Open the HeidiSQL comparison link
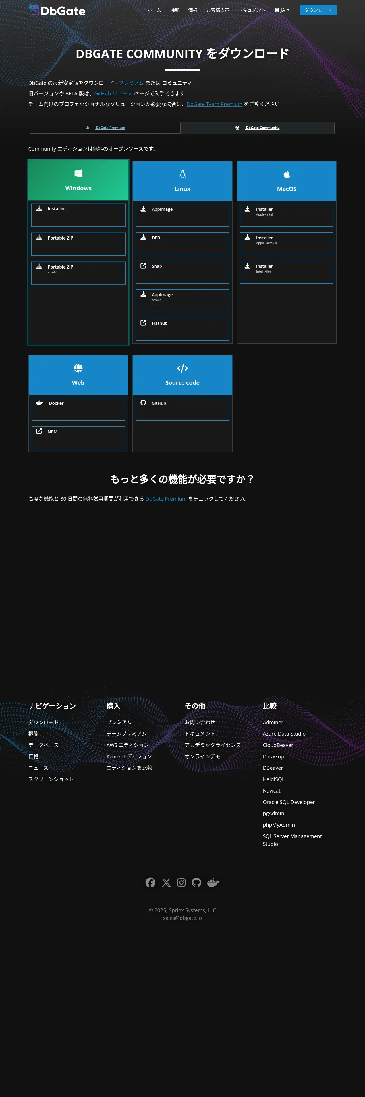 274,779
